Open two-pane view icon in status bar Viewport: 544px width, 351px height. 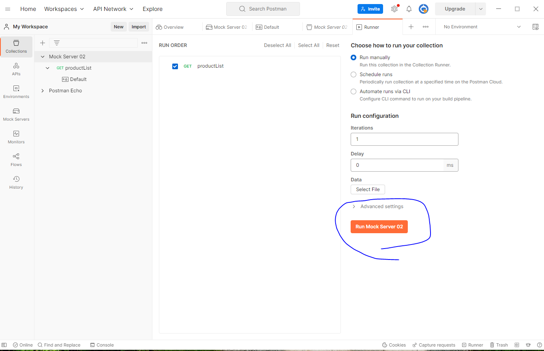pyautogui.click(x=517, y=345)
